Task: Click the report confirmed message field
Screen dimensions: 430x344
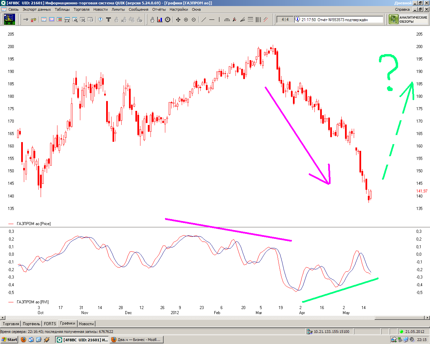Action: click(x=339, y=19)
